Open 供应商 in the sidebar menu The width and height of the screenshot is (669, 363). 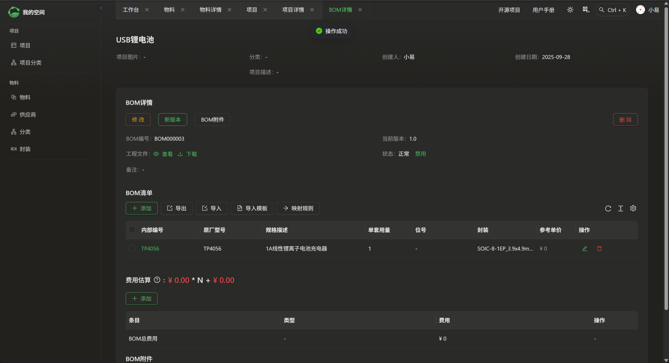(x=27, y=115)
